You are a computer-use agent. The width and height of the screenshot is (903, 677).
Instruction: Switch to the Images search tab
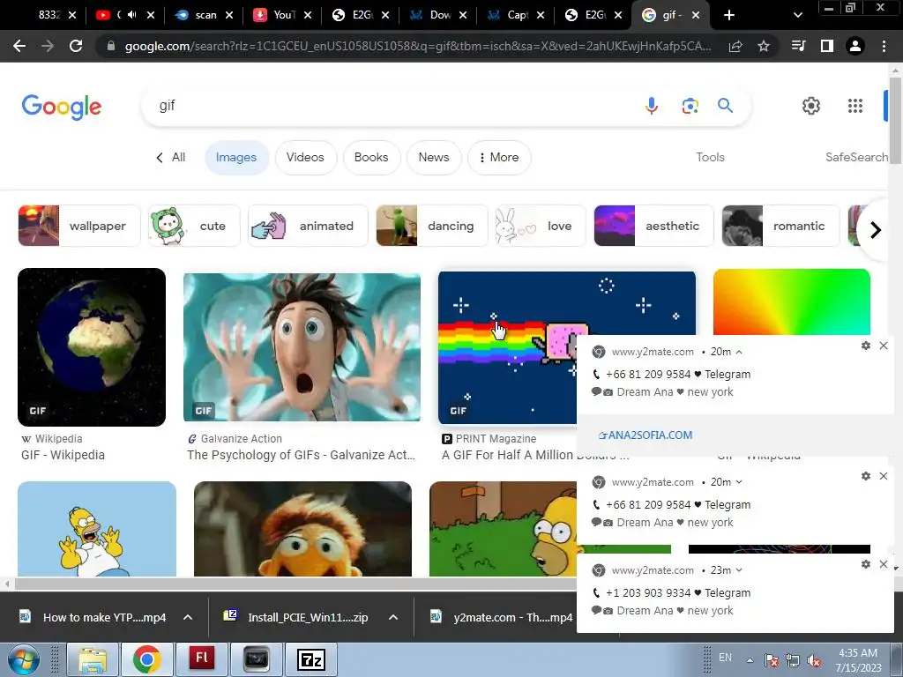point(236,157)
